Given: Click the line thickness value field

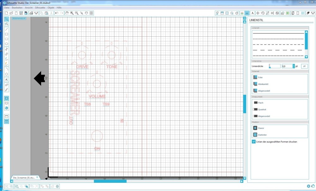Looking at the screenshot, I should [287, 66].
